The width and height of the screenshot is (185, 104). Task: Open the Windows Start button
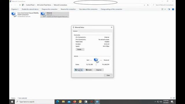[12, 102]
